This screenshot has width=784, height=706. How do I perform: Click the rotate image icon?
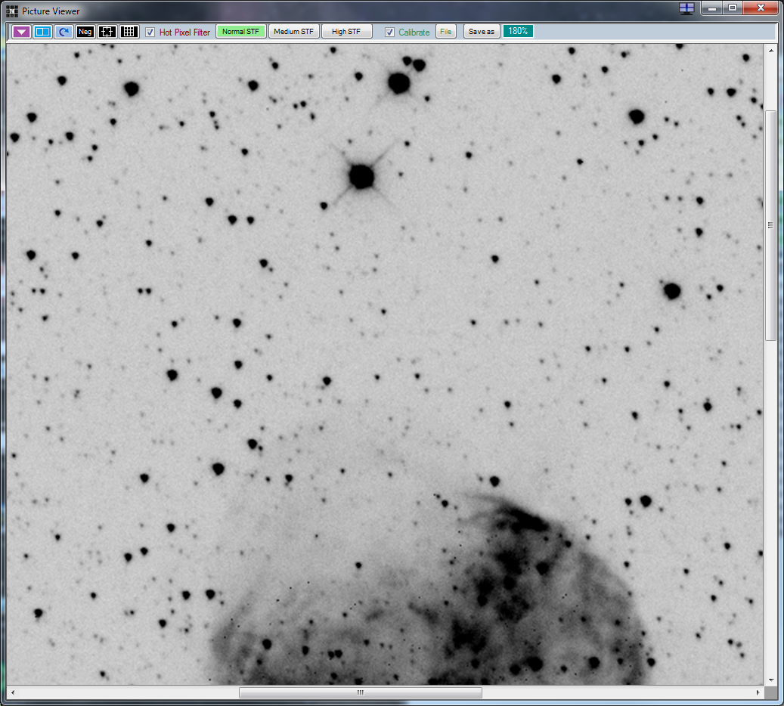point(64,32)
